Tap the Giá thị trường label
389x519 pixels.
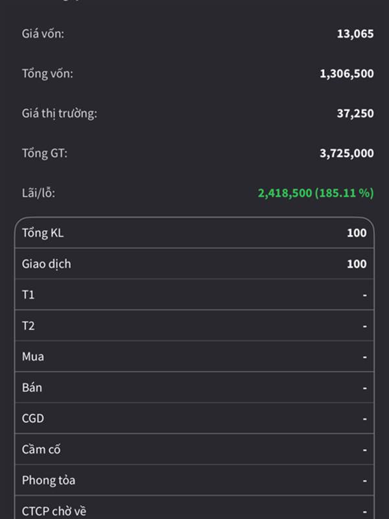[x=59, y=114]
